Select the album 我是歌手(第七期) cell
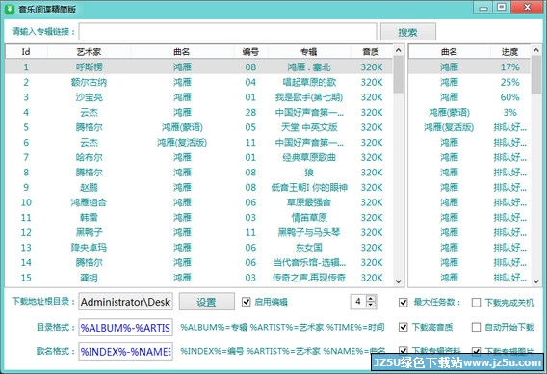Viewport: 547px width, 374px height. coord(309,97)
